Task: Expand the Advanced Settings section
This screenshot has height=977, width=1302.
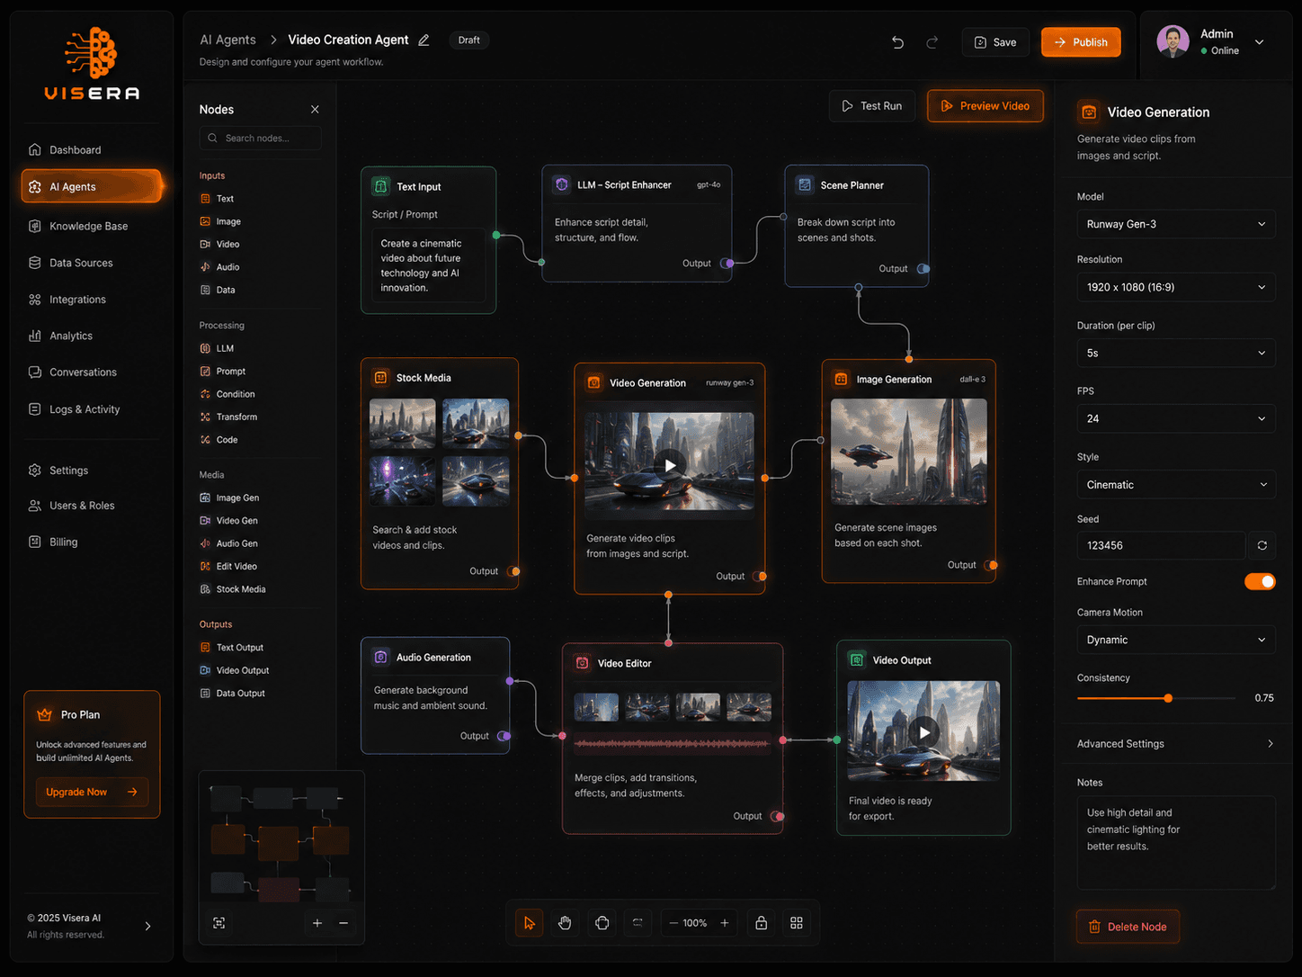Action: pyautogui.click(x=1176, y=744)
